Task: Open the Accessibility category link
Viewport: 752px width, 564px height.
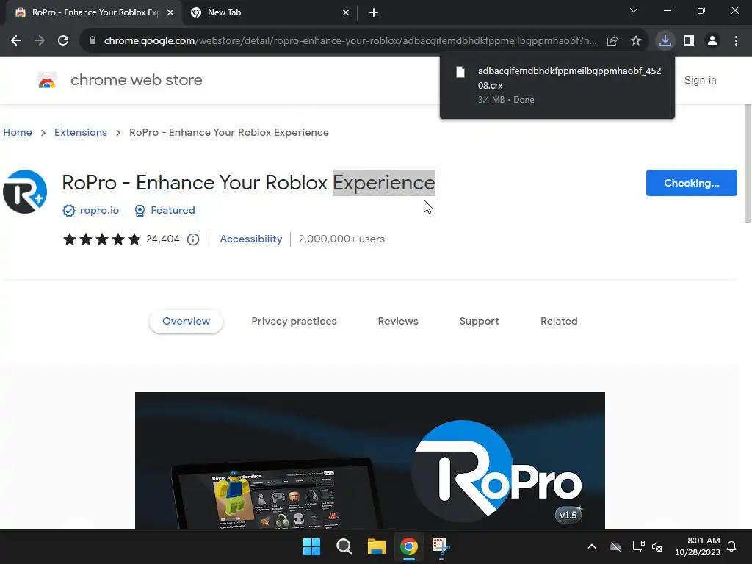Action: click(x=251, y=239)
